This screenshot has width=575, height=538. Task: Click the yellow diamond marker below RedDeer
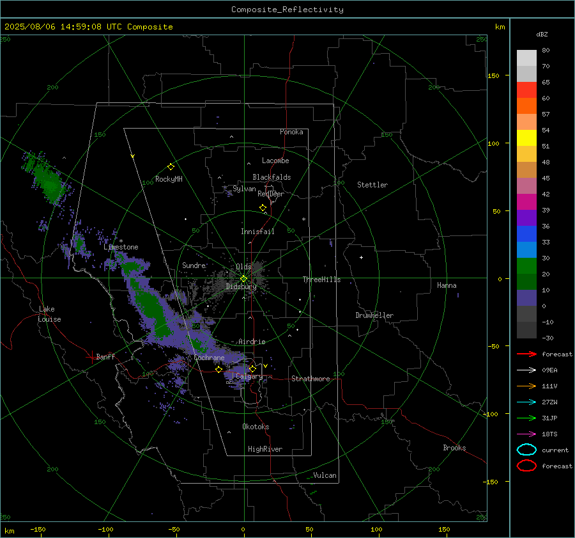coord(263,208)
